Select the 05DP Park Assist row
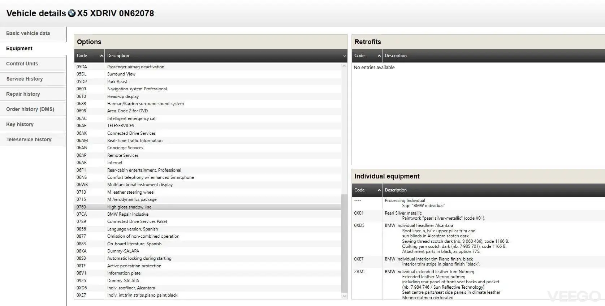605x306 pixels. coord(208,82)
